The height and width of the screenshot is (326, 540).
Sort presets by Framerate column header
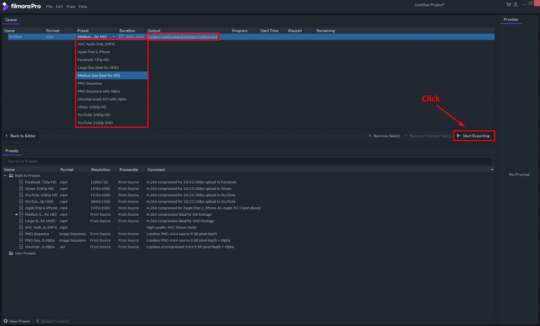(129, 170)
